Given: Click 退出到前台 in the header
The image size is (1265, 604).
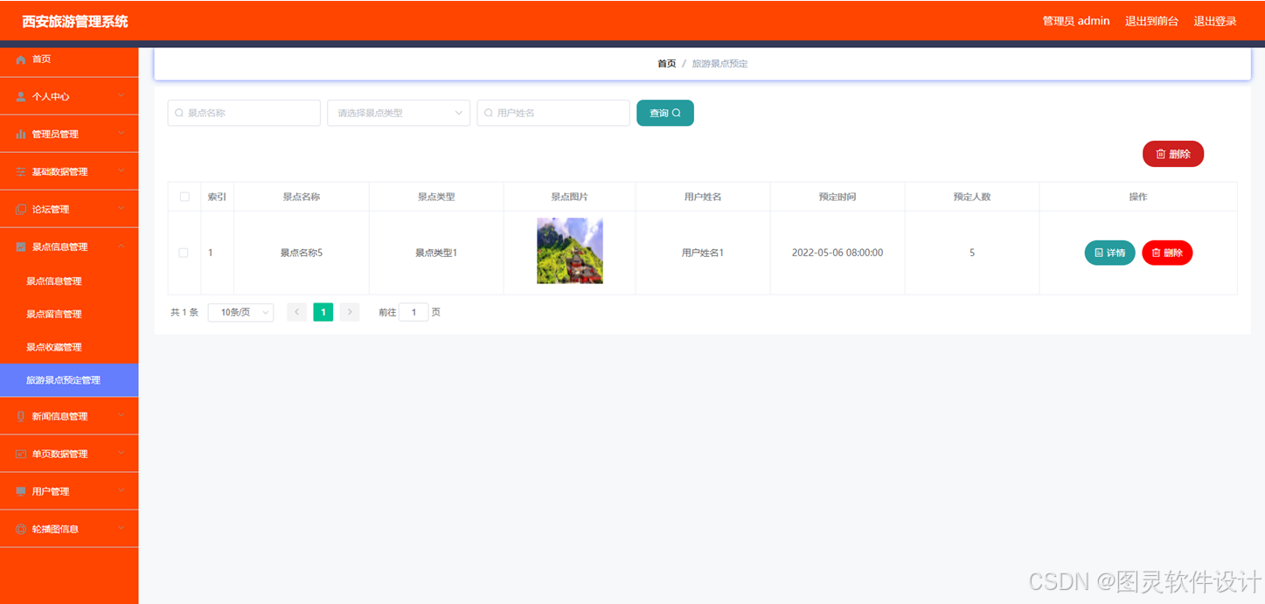Looking at the screenshot, I should [1151, 21].
